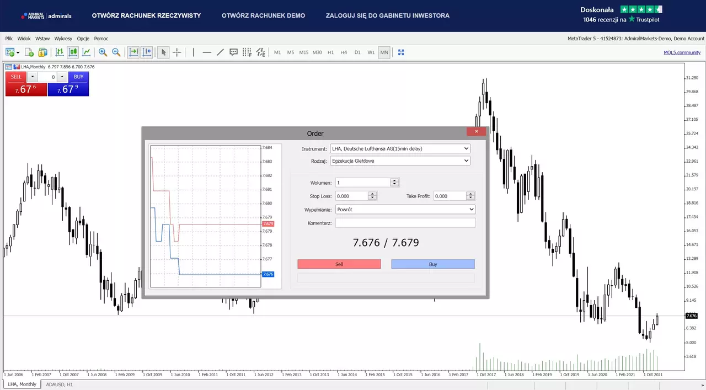Switch chart to line chart mode
This screenshot has width=706, height=390.
87,52
